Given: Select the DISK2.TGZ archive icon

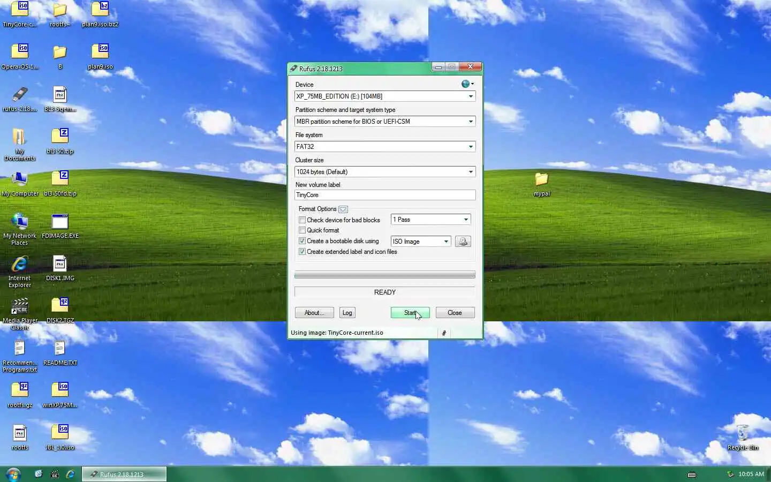Looking at the screenshot, I should pyautogui.click(x=60, y=311).
